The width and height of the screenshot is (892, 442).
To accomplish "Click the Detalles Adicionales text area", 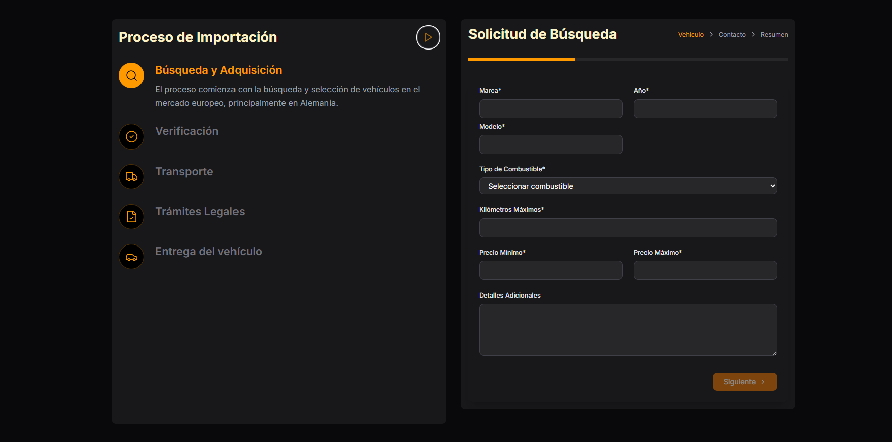I will (627, 329).
